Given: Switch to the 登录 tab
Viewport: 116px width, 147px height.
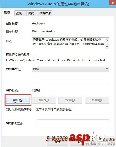Looking at the screenshot, I should [20, 13].
